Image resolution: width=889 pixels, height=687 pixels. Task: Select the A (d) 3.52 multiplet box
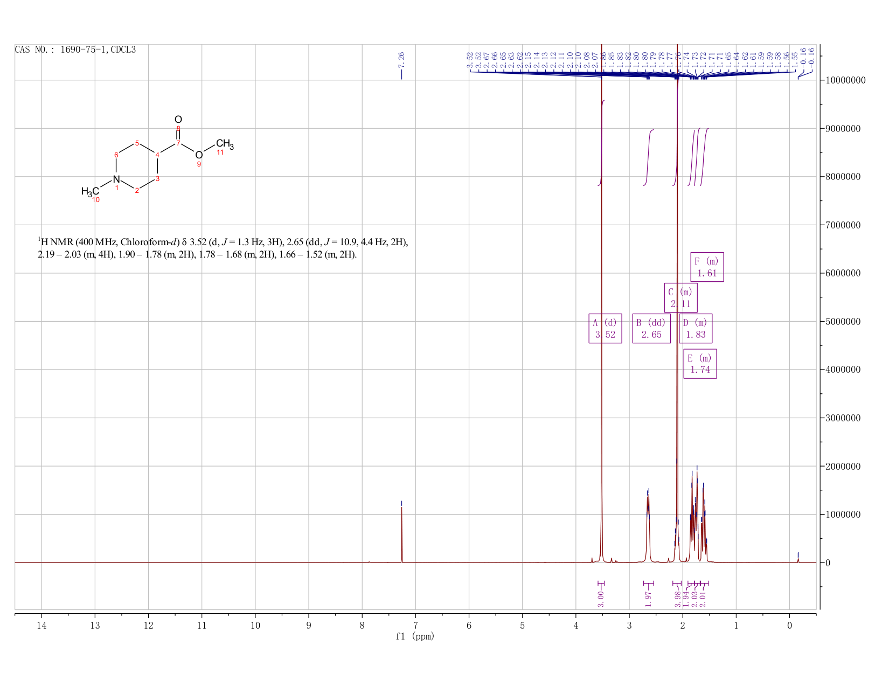tap(605, 328)
